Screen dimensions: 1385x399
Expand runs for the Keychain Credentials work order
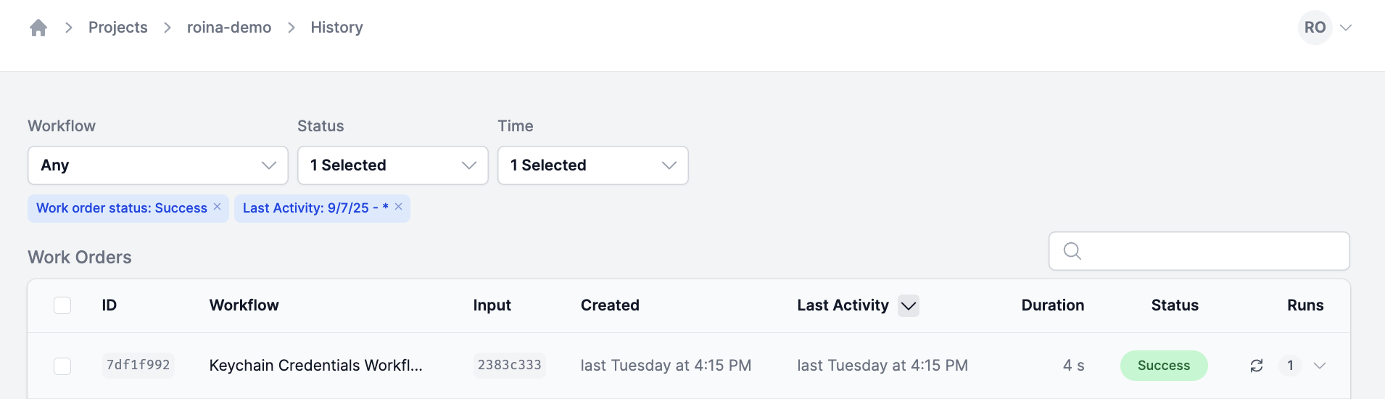tap(1320, 366)
